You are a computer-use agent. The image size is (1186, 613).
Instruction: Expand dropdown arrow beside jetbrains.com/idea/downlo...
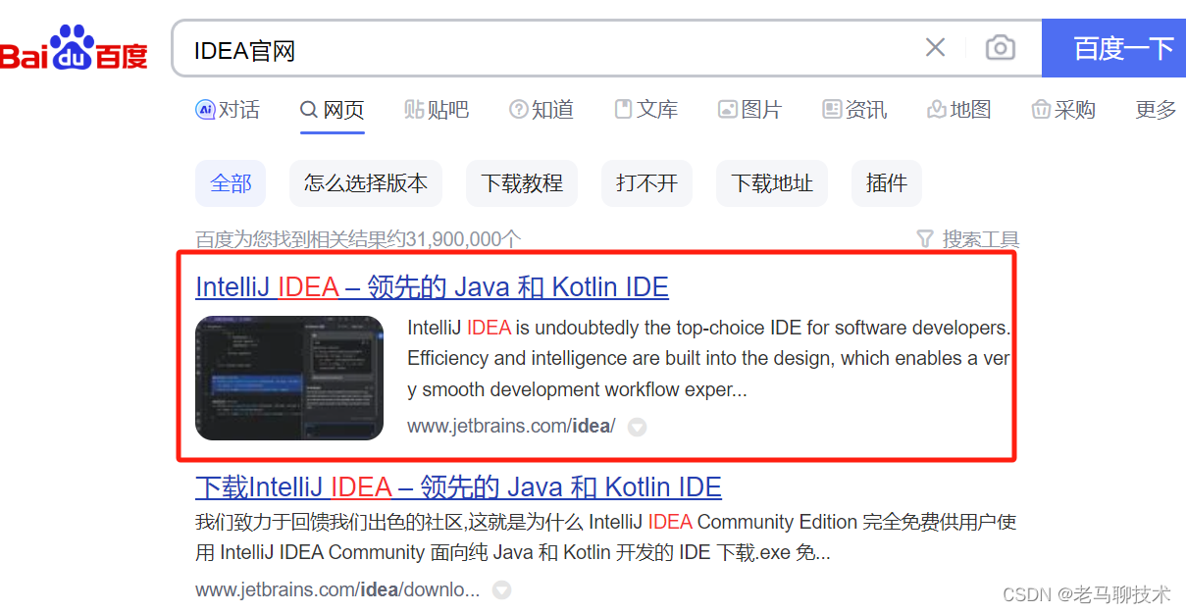click(501, 590)
